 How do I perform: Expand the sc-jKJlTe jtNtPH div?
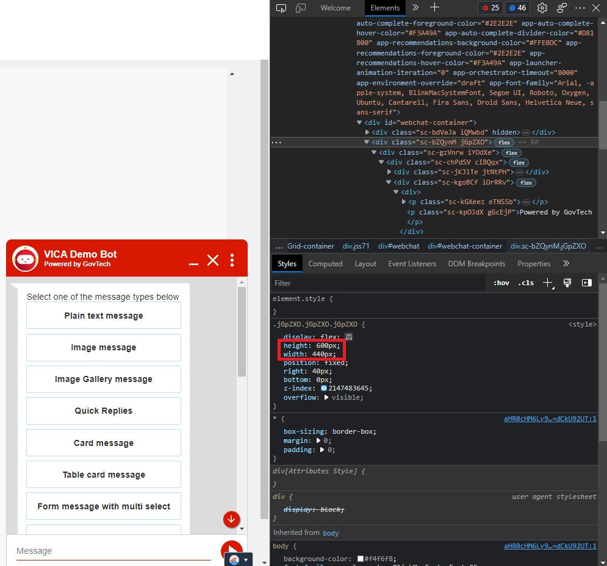click(389, 172)
